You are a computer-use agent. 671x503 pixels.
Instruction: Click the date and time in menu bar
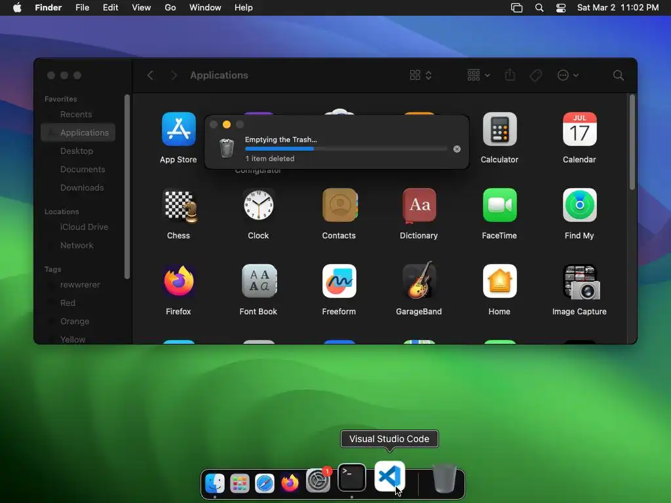(618, 8)
